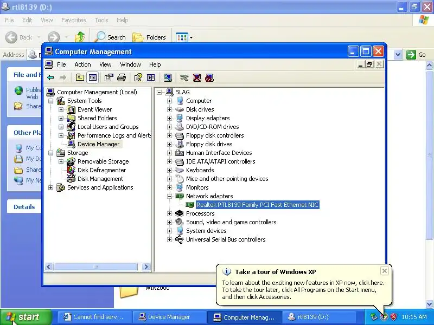Expand the Removable Storage node
Viewport: 434px width, 325px height.
[61, 161]
